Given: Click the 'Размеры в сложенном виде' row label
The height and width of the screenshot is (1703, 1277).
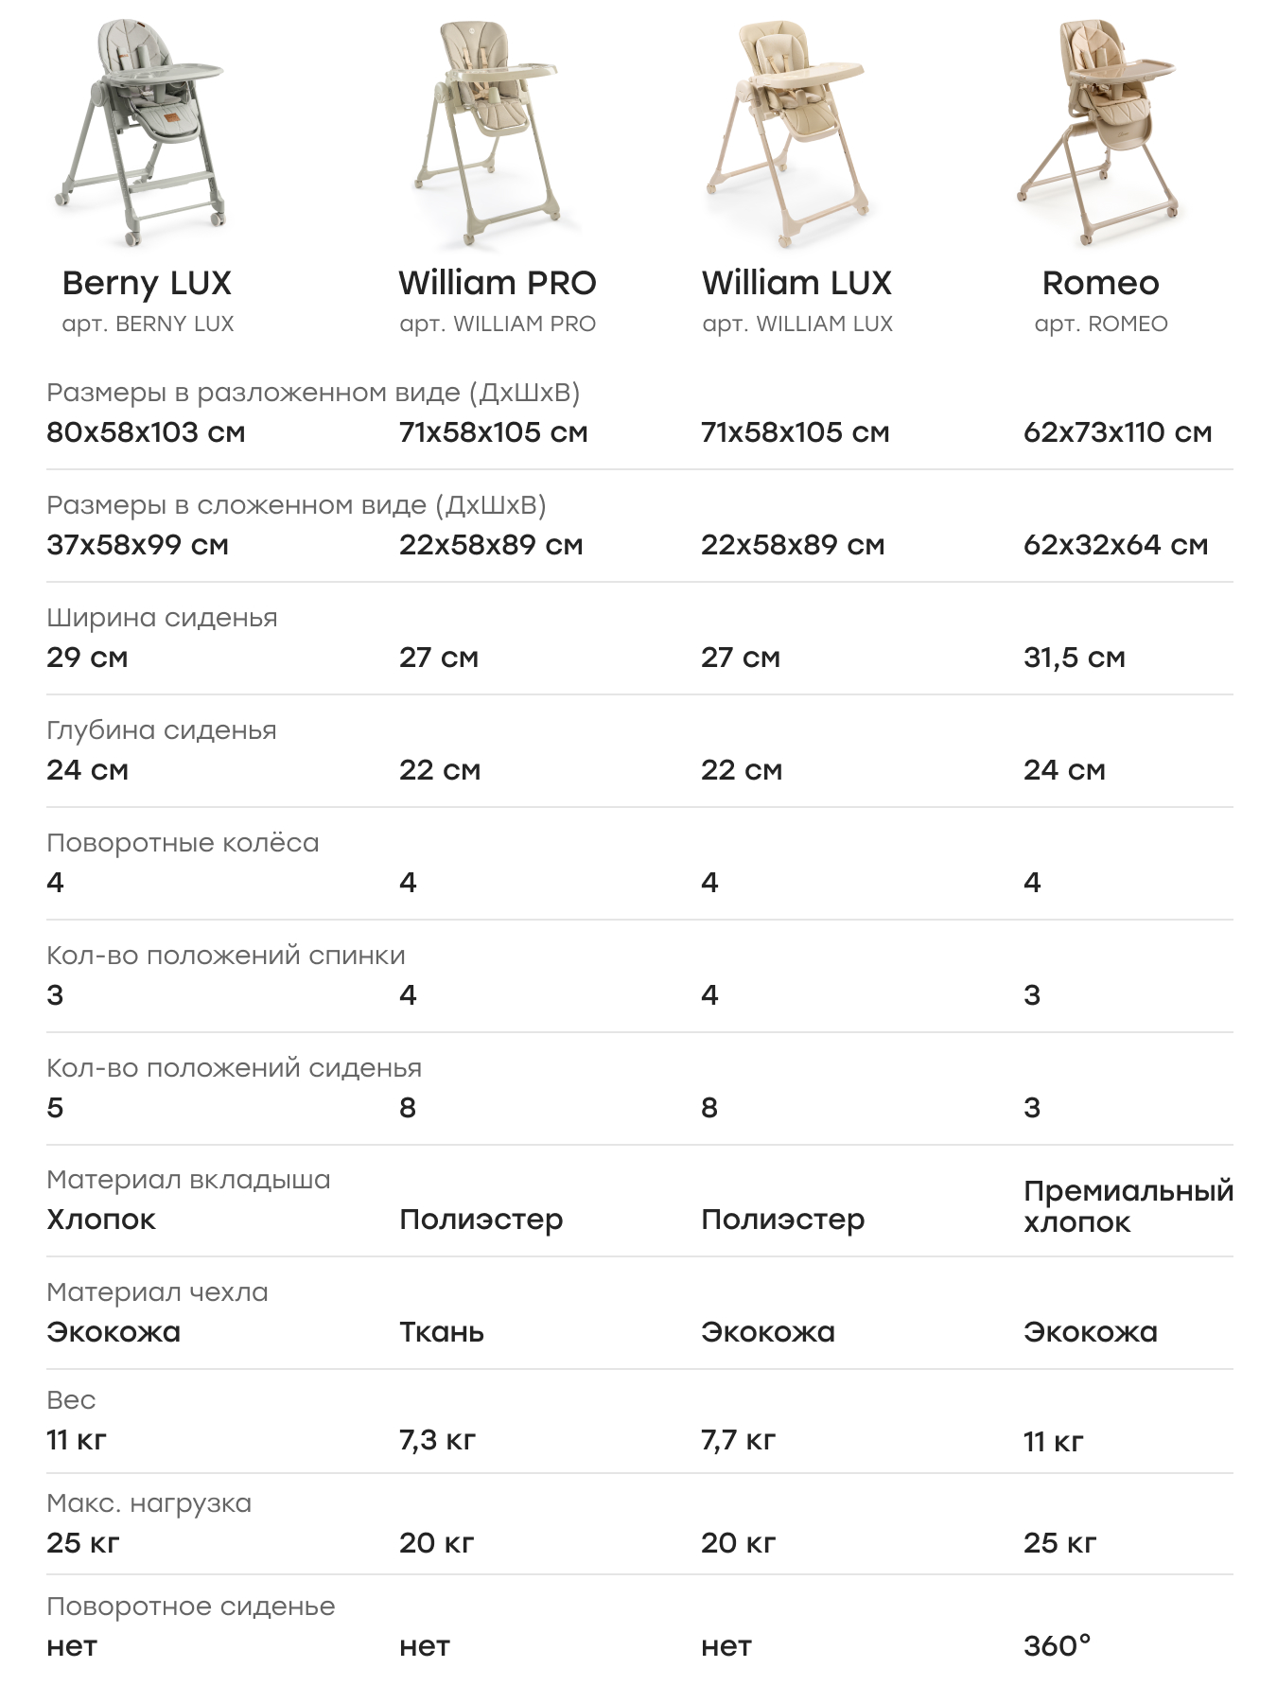Looking at the screenshot, I should 296,505.
